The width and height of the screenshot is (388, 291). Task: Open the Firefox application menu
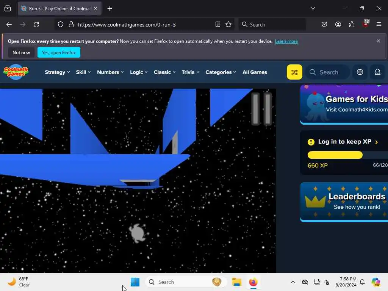click(x=379, y=25)
